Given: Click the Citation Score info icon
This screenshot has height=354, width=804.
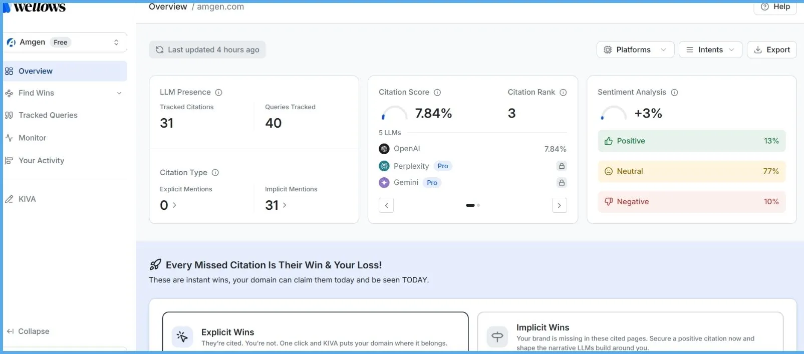Looking at the screenshot, I should click(437, 92).
